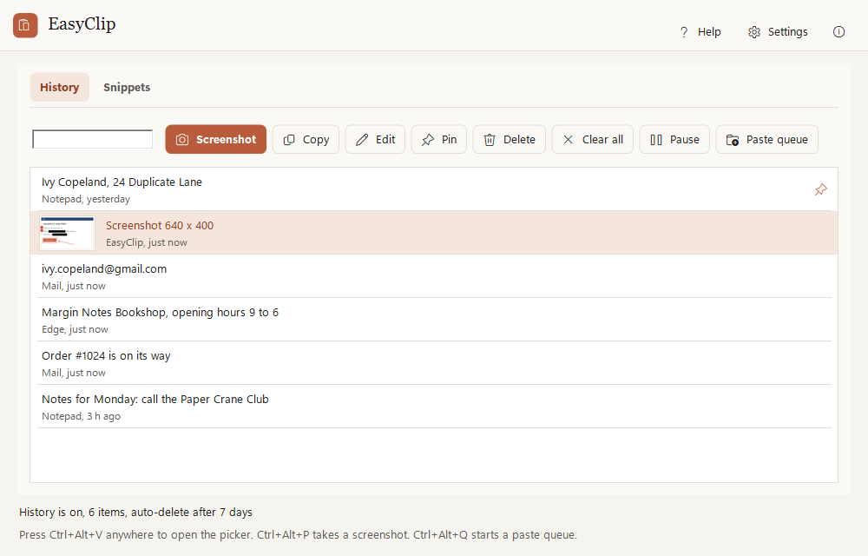This screenshot has width=868, height=556.
Task: Focus the history search field
Action: (93, 139)
